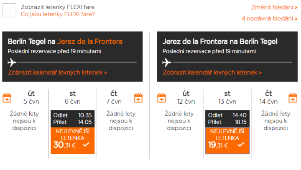Go to next day on outbound calendar
The width and height of the screenshot is (301, 170).
pyautogui.click(x=138, y=98)
